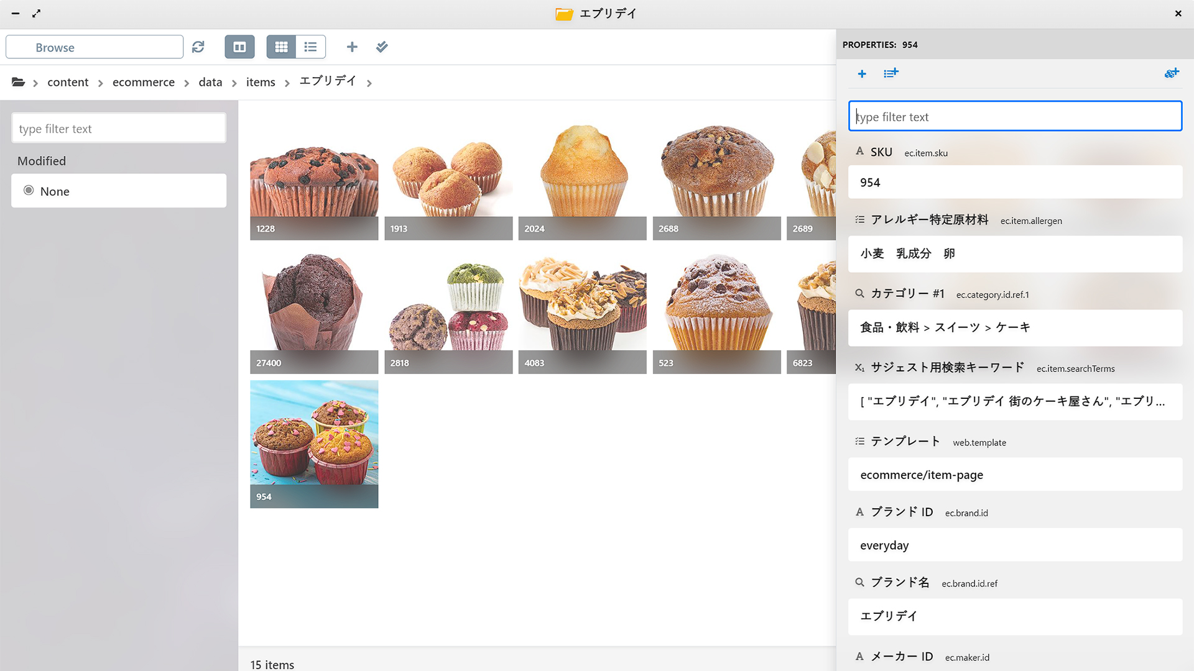Expand chevron after root folder icon
The width and height of the screenshot is (1194, 671).
pyautogui.click(x=35, y=83)
